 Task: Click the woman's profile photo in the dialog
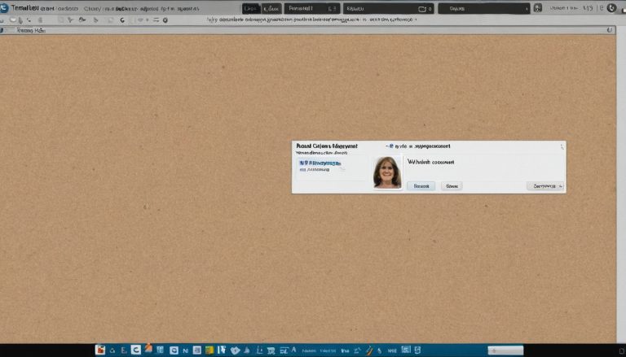pyautogui.click(x=387, y=172)
